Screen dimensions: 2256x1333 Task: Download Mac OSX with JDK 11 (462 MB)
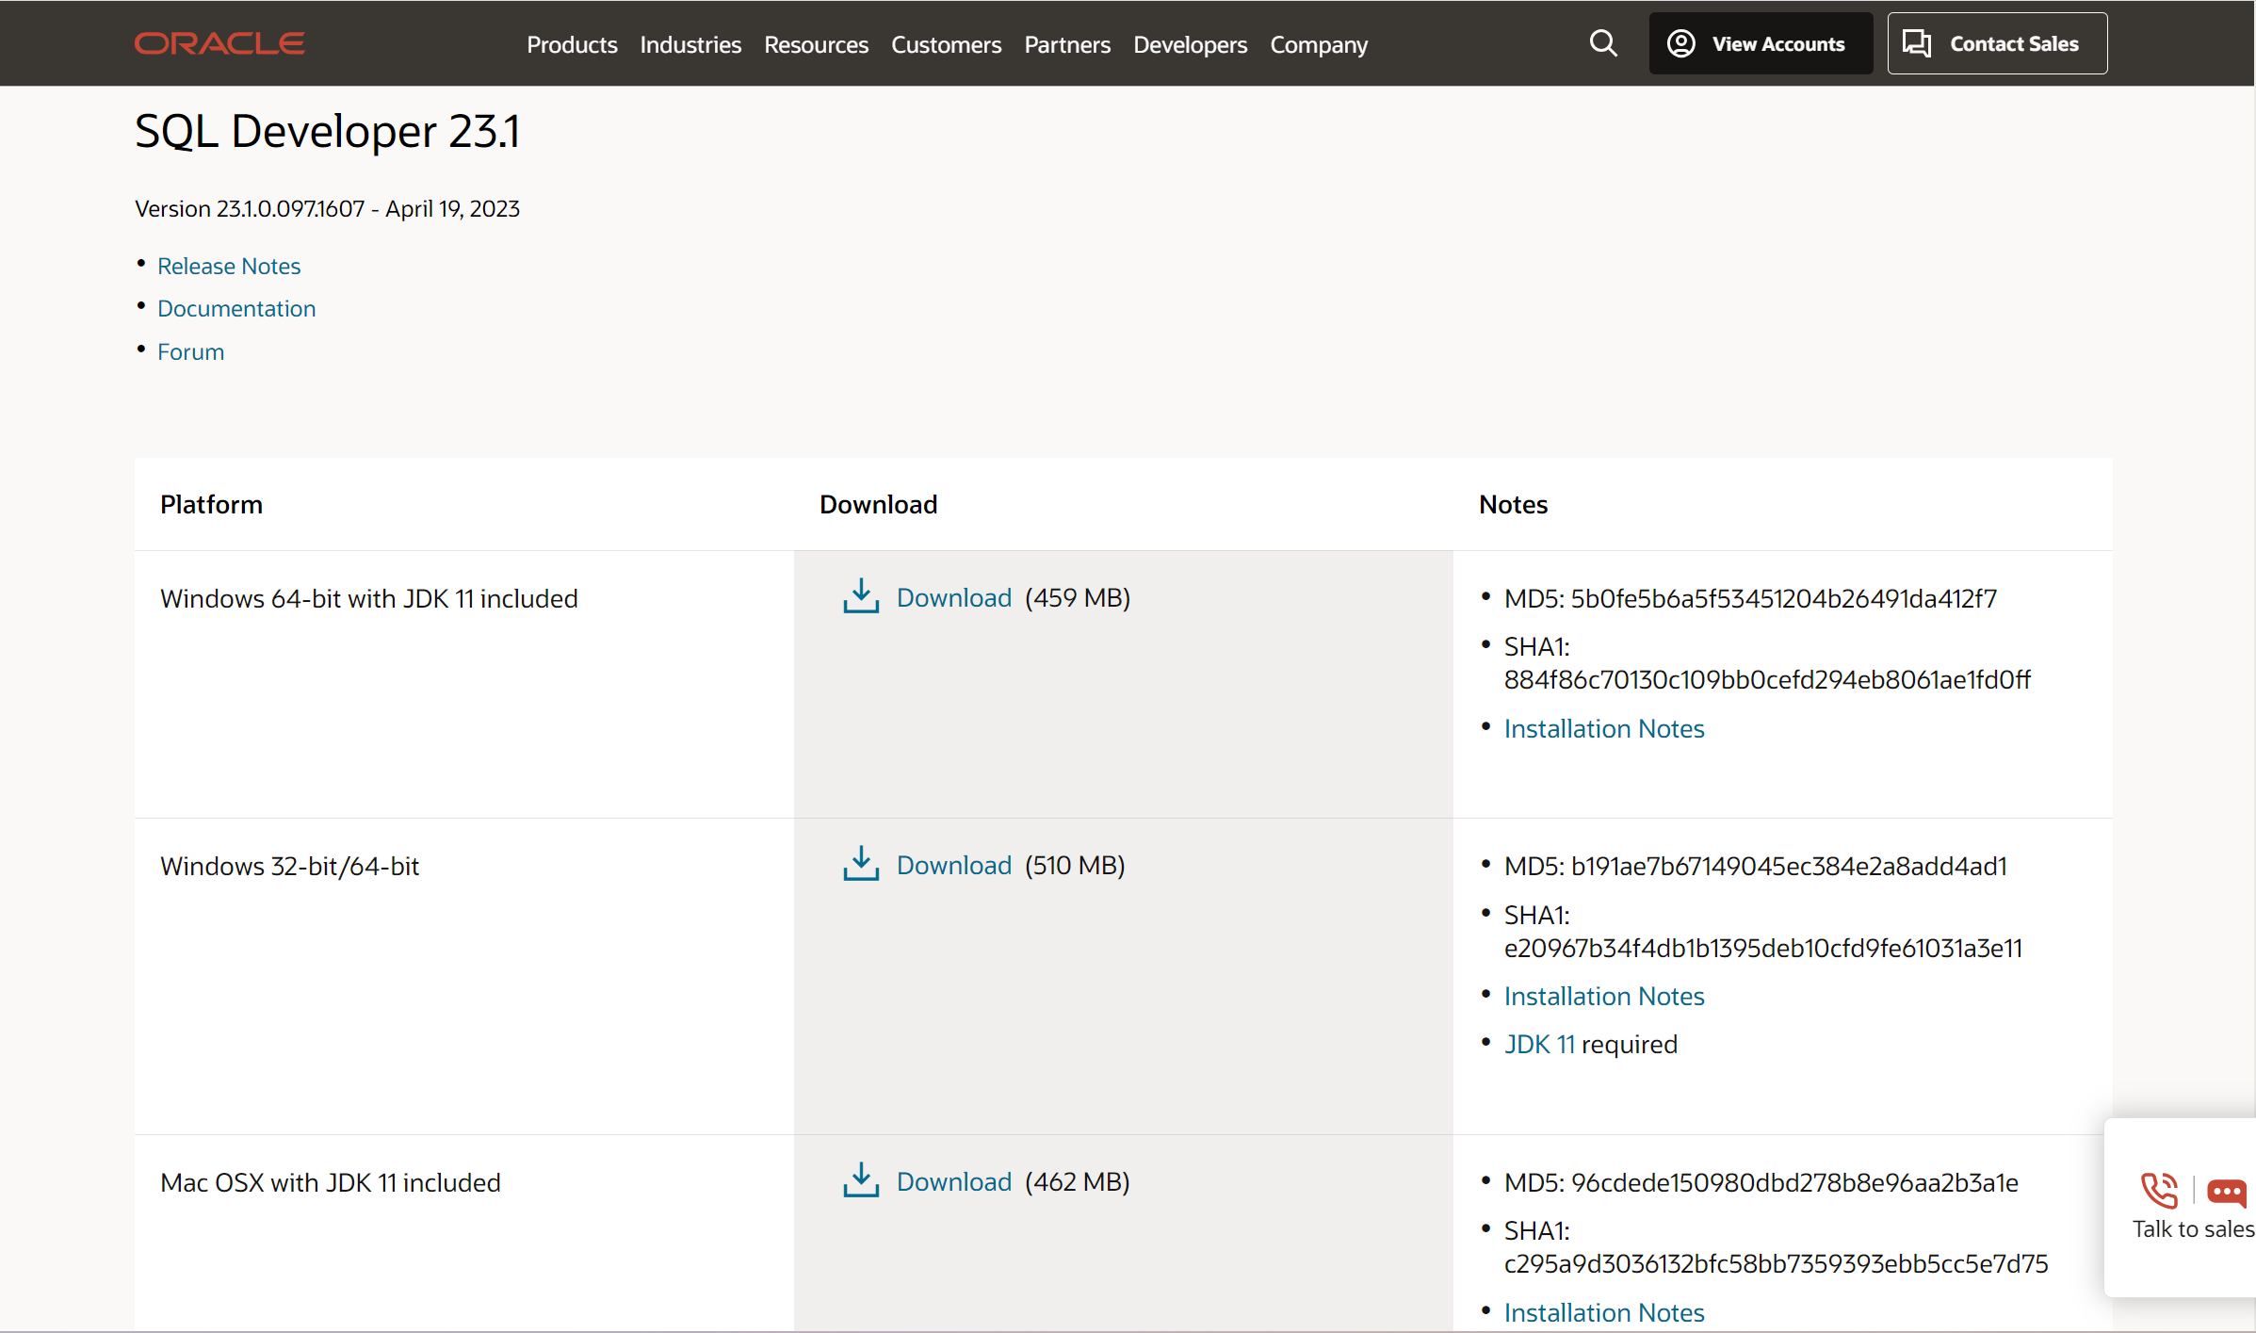tap(953, 1181)
